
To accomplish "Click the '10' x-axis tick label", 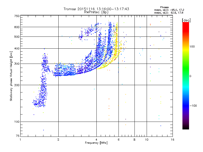I will click(x=147, y=140).
